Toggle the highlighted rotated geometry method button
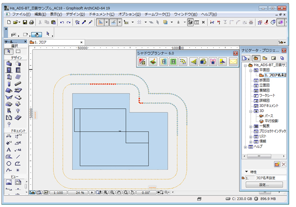Screen dimensions: 296x207 pyautogui.click(x=37, y=34)
